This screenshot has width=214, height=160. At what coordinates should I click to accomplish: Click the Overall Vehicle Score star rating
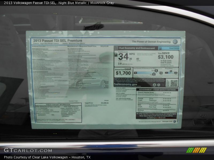(167, 93)
